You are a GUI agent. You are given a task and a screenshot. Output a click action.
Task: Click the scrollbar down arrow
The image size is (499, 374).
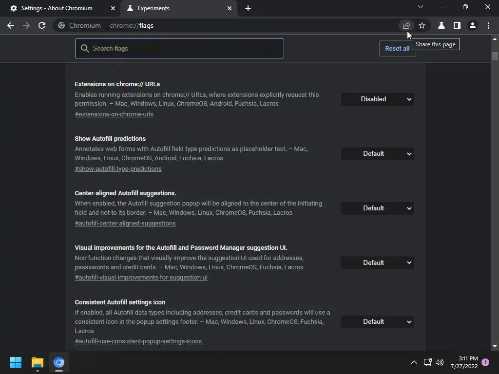click(x=495, y=346)
